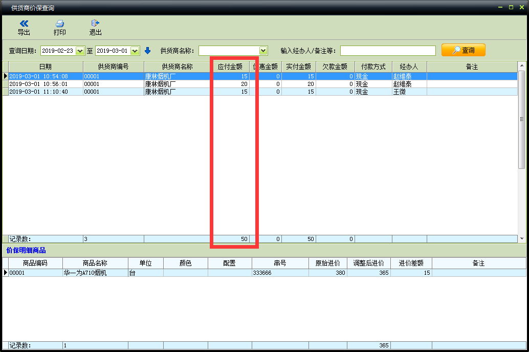
Task: Click the 付款方式 column header
Action: 373,67
